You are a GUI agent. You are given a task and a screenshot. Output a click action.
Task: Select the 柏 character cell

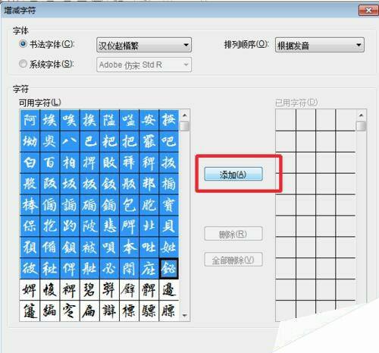click(70, 162)
